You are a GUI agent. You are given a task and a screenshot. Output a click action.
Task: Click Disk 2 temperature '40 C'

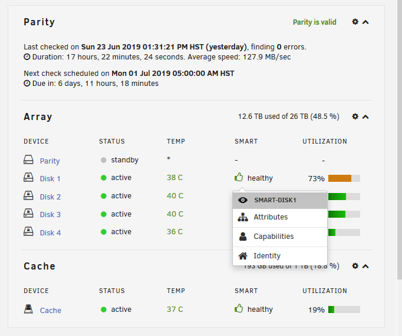coord(175,196)
